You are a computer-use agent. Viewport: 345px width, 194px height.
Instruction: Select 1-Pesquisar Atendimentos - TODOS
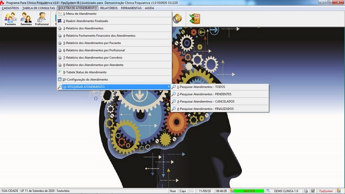[220, 87]
